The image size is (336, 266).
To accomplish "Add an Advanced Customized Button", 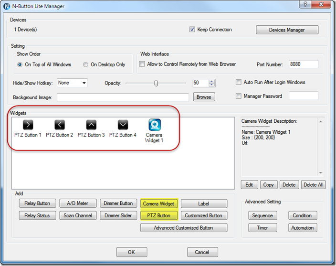I will click(x=184, y=228).
